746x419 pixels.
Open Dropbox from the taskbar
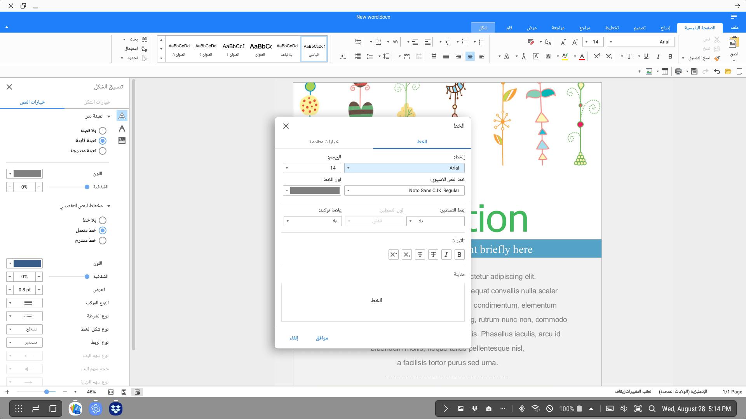(116, 409)
